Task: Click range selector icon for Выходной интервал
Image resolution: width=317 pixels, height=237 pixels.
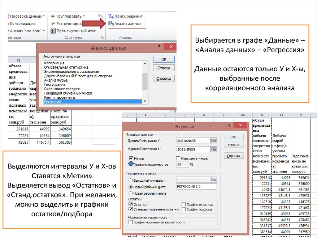Action: click(214, 180)
